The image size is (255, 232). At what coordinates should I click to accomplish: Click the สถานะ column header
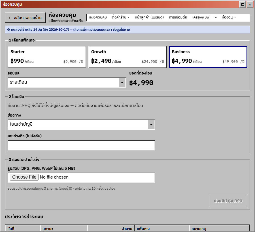click(x=63, y=229)
